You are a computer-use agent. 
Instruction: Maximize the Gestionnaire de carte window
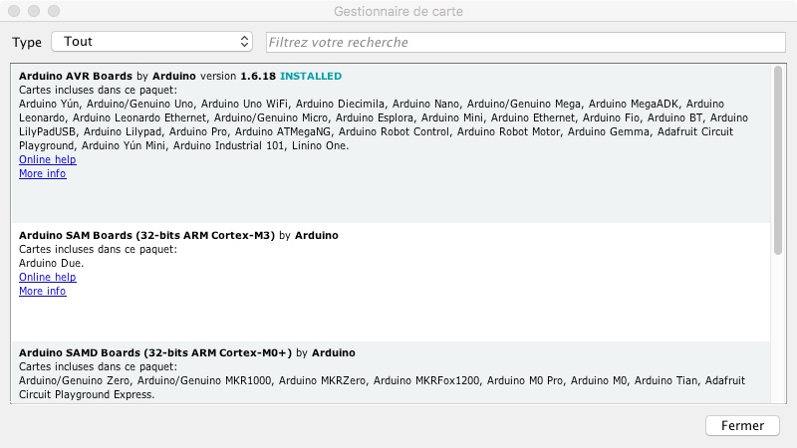pos(55,11)
